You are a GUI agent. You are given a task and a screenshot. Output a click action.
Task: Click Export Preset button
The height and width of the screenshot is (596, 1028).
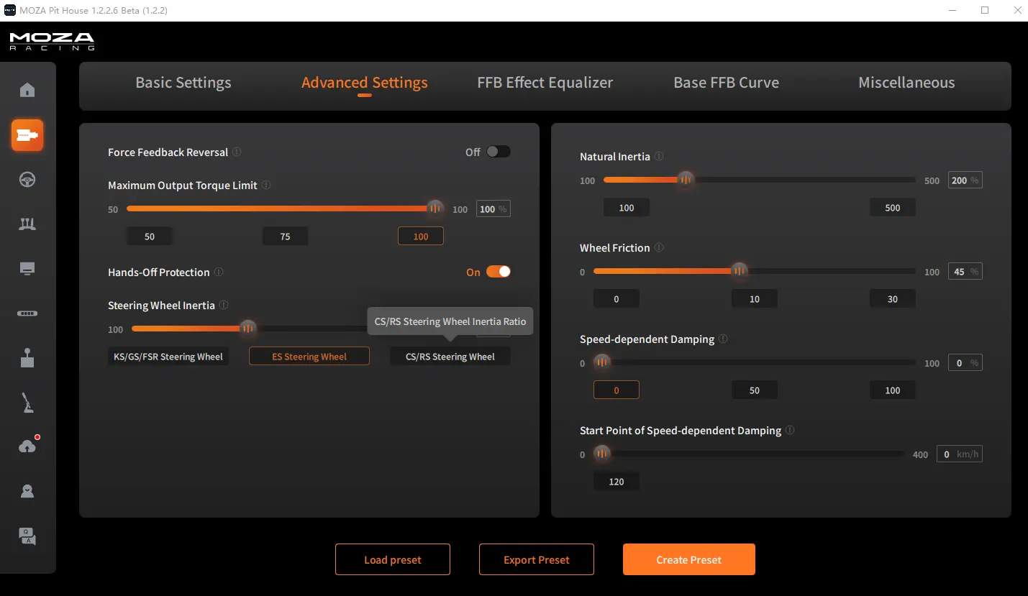click(x=537, y=559)
